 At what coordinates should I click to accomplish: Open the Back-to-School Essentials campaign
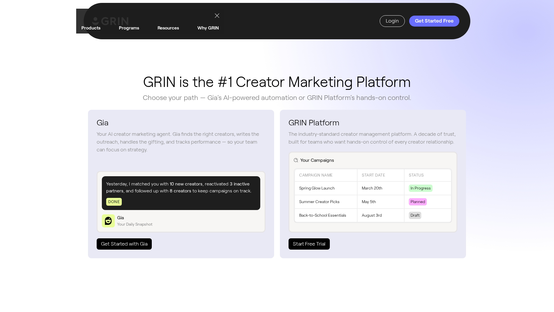[x=323, y=216]
